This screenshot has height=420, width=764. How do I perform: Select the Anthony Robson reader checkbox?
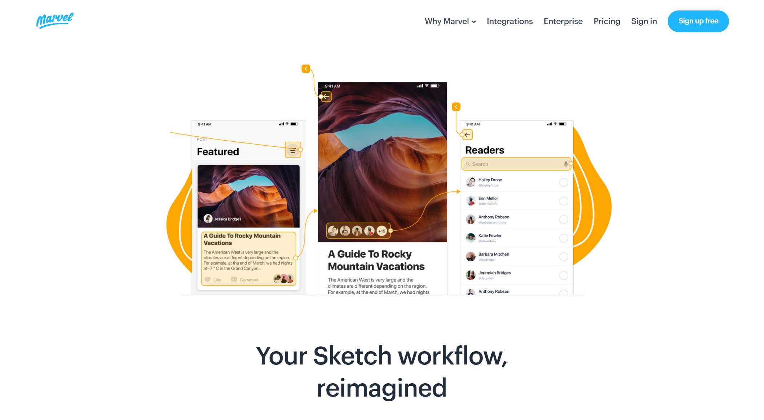563,219
